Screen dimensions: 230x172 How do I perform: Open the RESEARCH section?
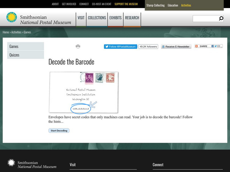(132, 17)
